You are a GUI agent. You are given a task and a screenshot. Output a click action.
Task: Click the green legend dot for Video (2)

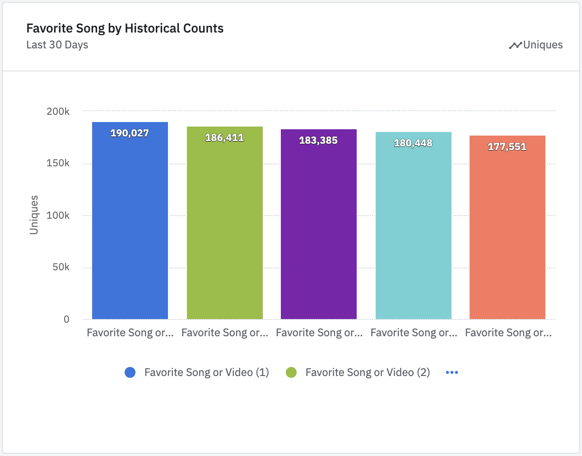coord(291,372)
